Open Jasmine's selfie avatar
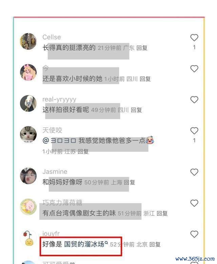Viewport: 217px width, 264px height. tap(28, 176)
